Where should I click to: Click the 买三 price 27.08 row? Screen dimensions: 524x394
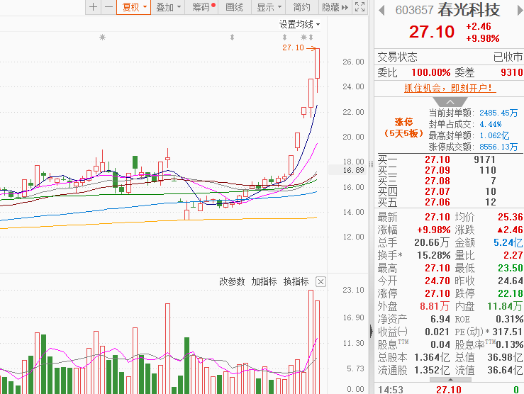pos(449,181)
